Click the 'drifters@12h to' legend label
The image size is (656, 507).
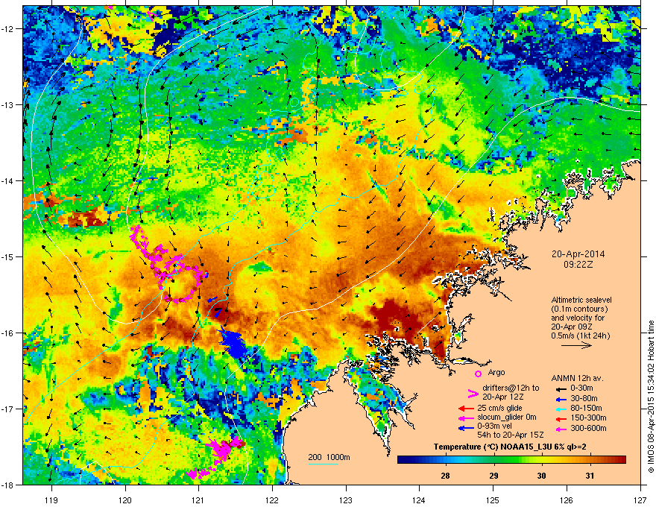click(x=511, y=388)
